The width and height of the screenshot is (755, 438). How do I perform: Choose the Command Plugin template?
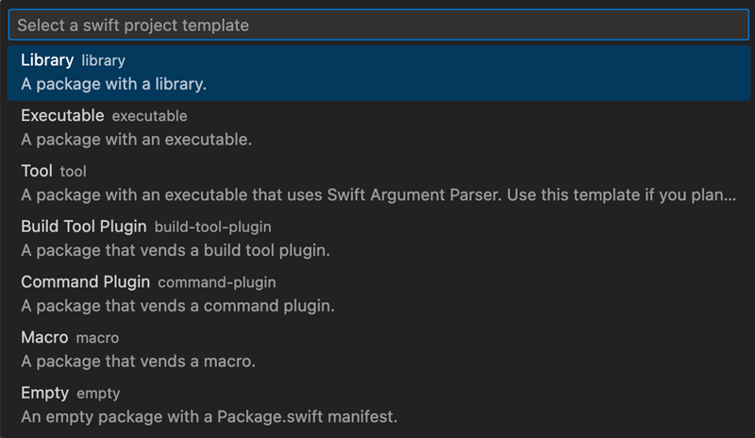(x=86, y=282)
